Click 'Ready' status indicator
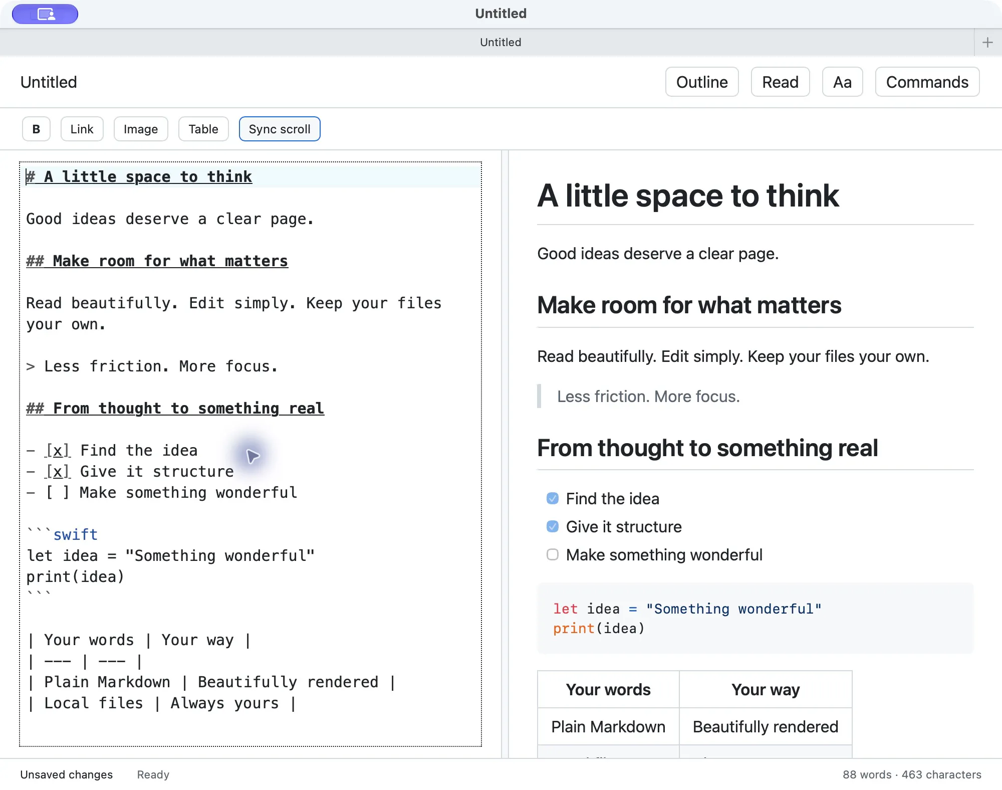1002x790 pixels. click(153, 774)
